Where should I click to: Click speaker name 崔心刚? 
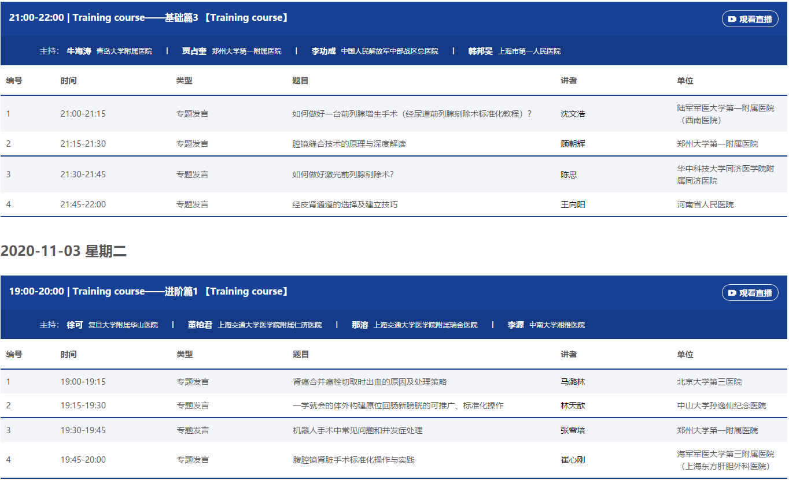click(573, 460)
